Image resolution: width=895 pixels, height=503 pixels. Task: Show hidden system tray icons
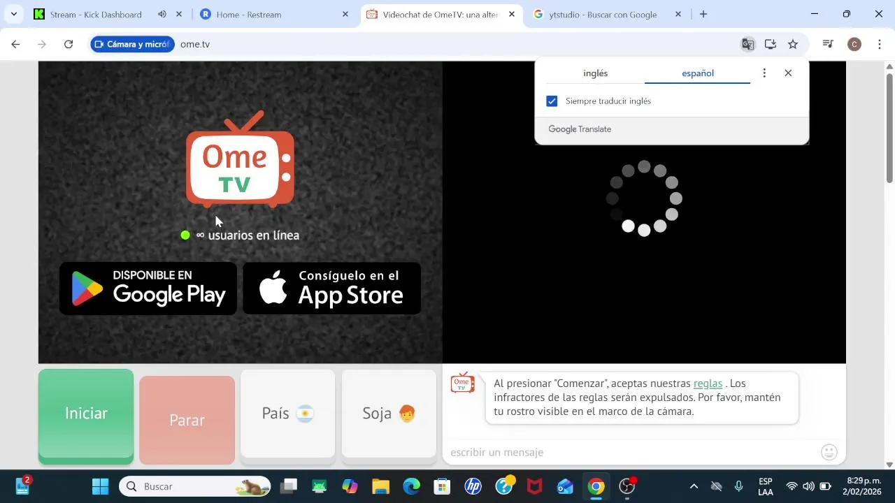click(694, 486)
